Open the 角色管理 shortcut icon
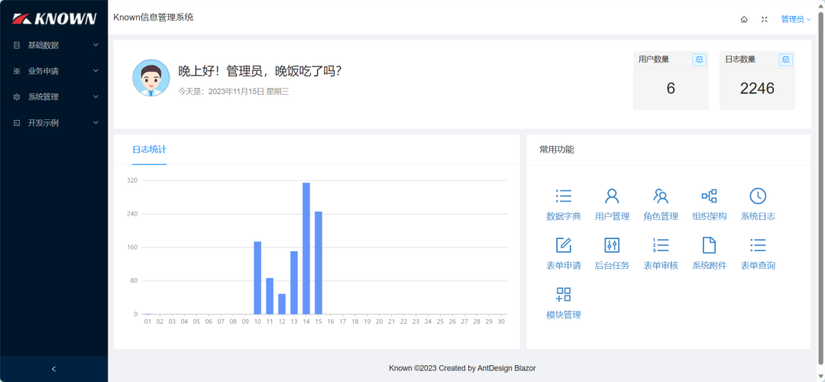The height and width of the screenshot is (382, 825). click(x=661, y=196)
